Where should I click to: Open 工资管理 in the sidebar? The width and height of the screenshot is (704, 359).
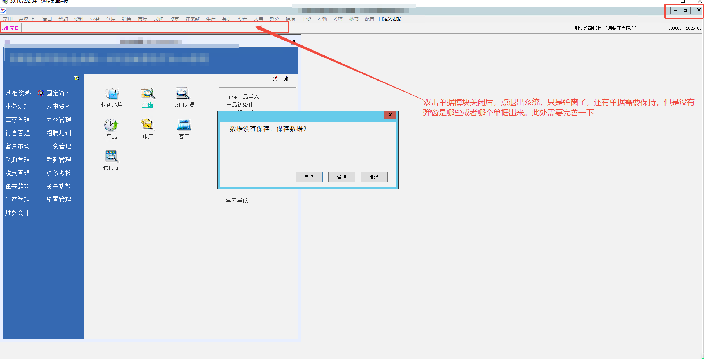[59, 146]
